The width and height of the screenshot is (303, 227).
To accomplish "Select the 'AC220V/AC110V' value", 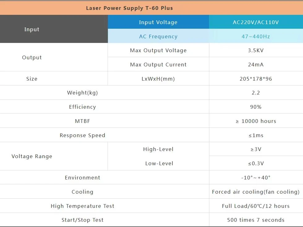I will (256, 22).
